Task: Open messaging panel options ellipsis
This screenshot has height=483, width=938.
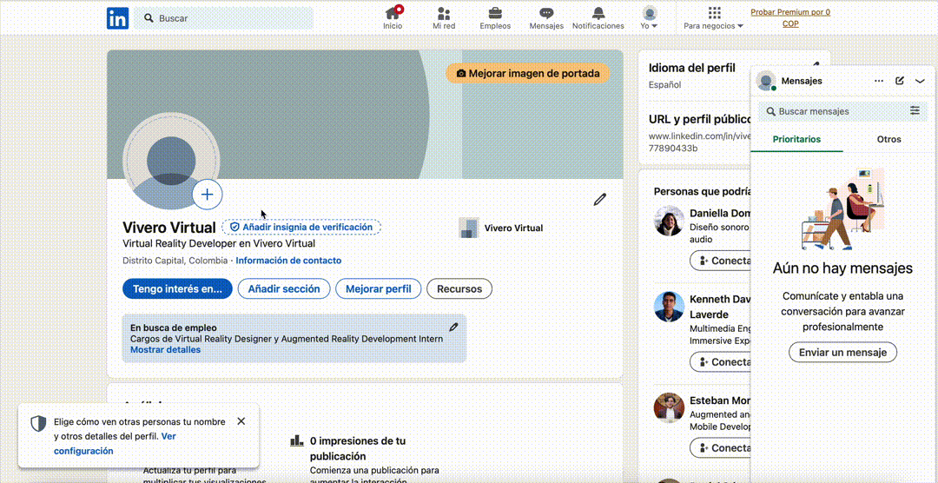Action: tap(879, 81)
